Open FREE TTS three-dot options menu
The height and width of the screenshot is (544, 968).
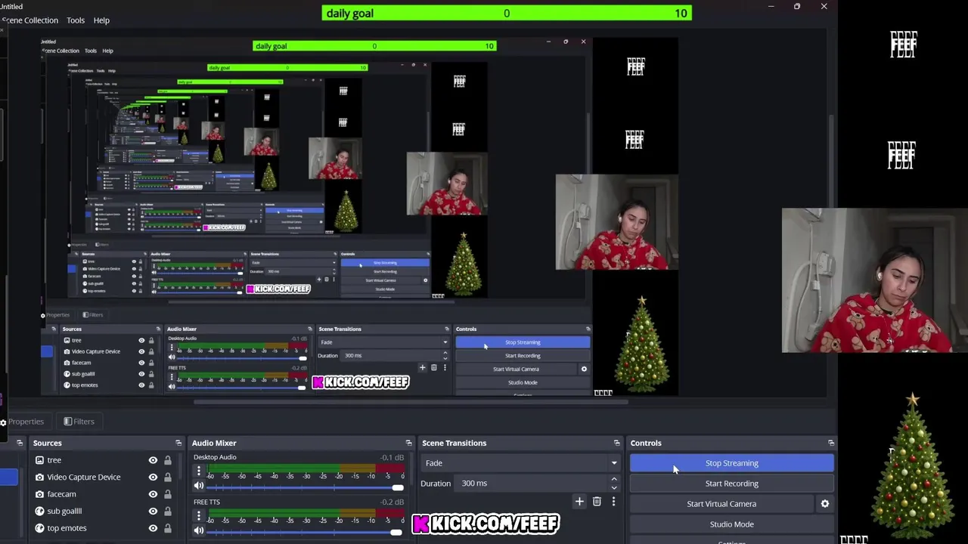[x=199, y=516]
